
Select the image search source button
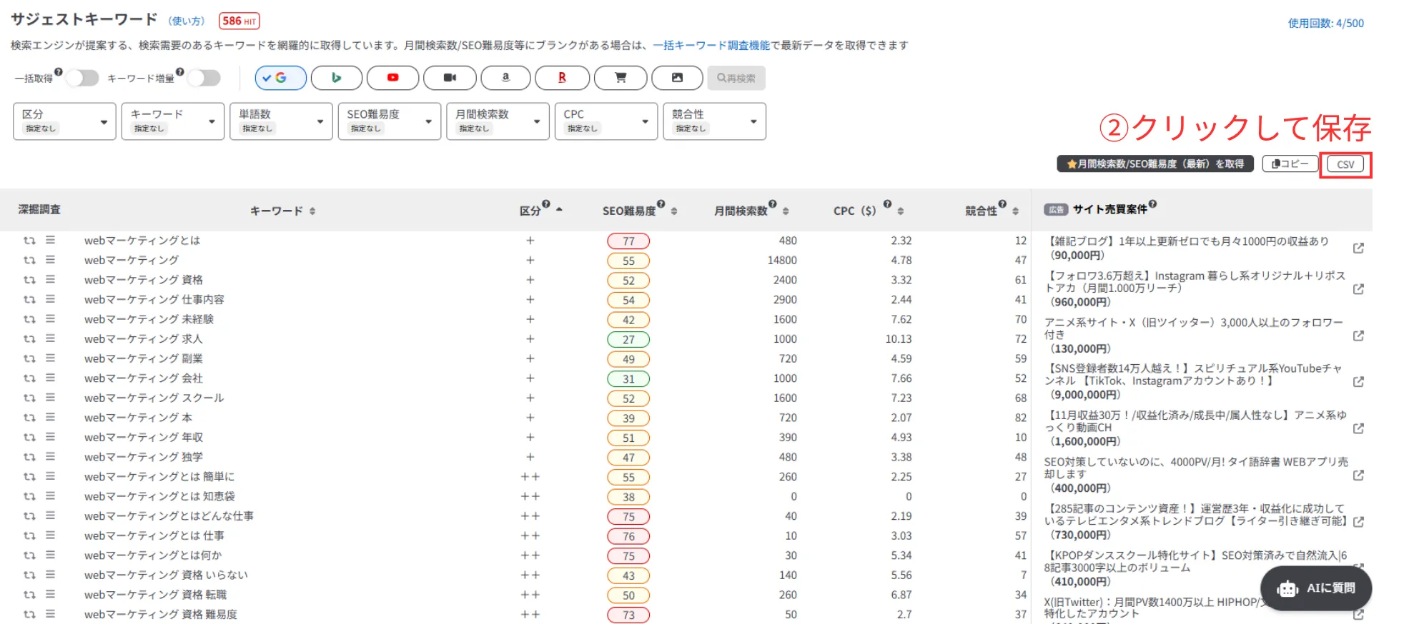tap(677, 78)
